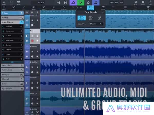Open the grid dots icon at toolbar end
154x115 pixels.
[x=148, y=8]
